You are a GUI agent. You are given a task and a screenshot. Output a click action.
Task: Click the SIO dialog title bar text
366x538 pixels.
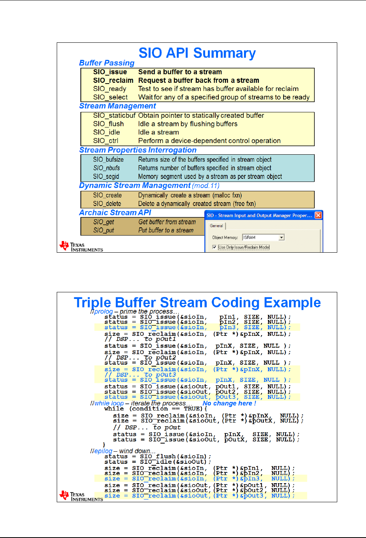coord(259,215)
